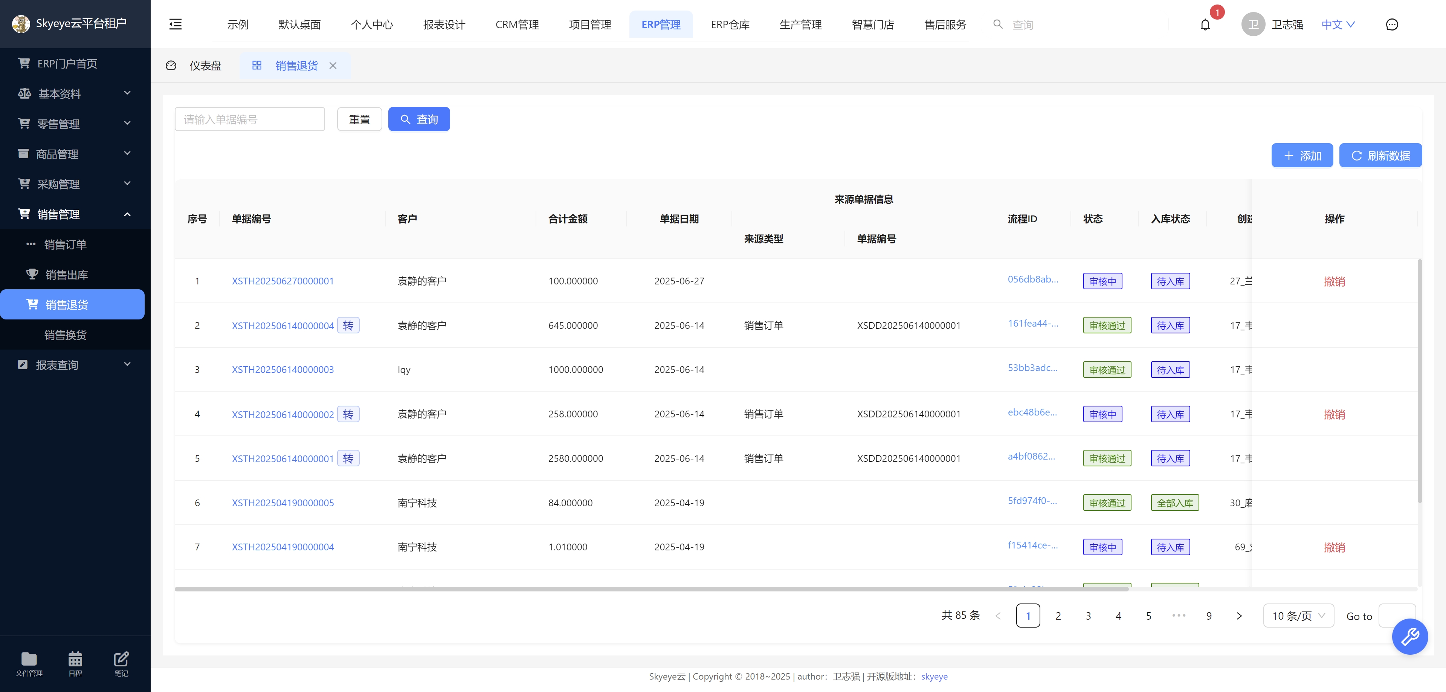The height and width of the screenshot is (692, 1446).
Task: Switch to ERP仓库 top menu
Action: point(730,25)
